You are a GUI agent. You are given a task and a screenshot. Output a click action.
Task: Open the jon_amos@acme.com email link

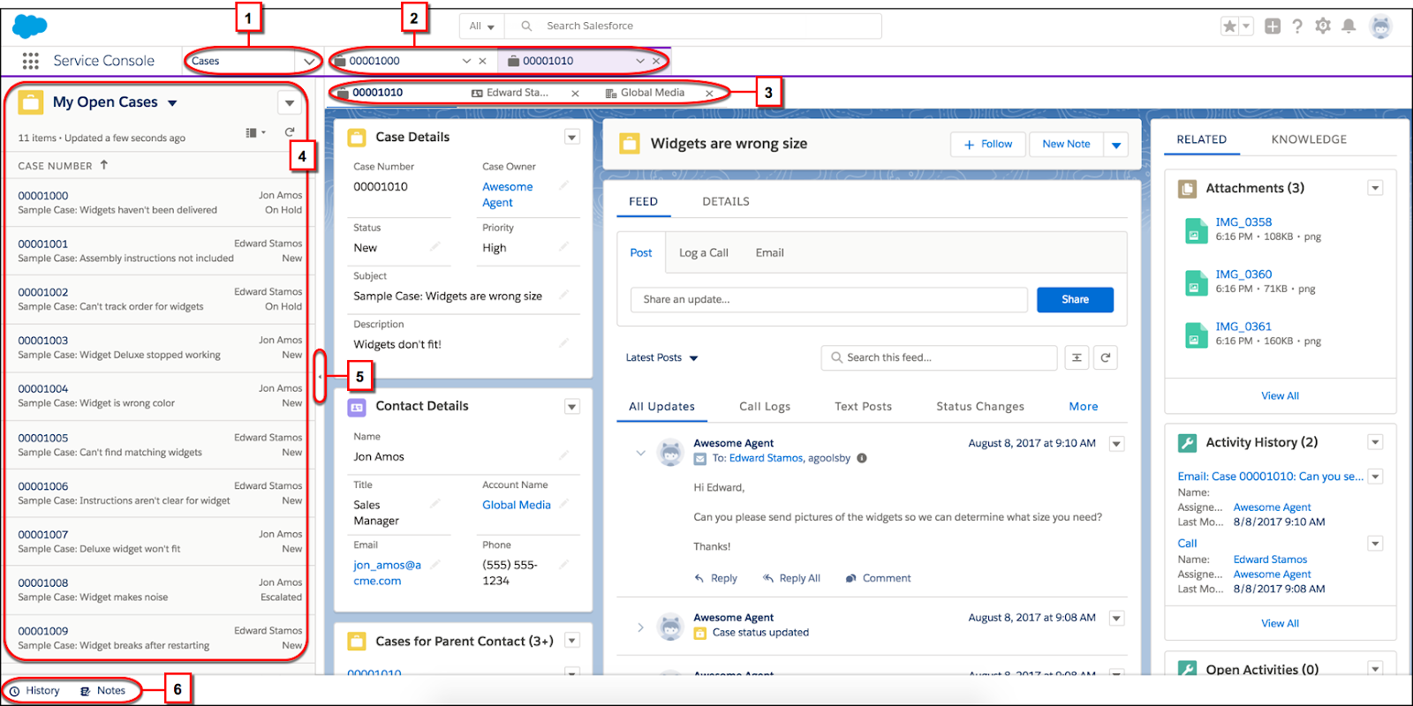click(x=388, y=573)
